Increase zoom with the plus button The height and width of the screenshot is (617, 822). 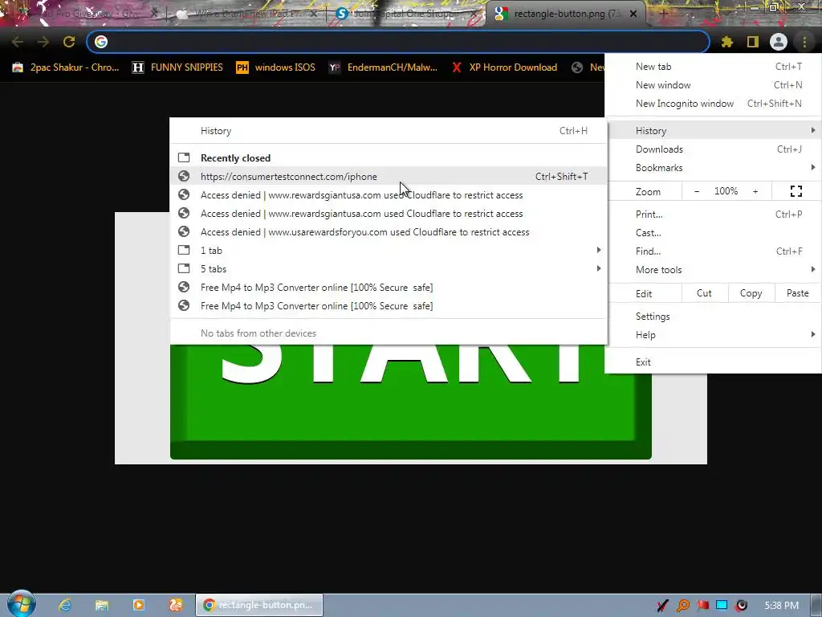(755, 191)
